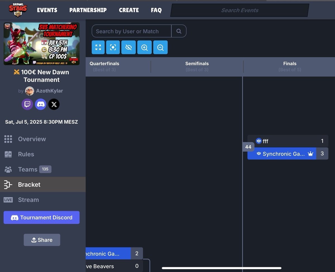
Task: Open the tournament's Discord icon
Action: (40, 104)
